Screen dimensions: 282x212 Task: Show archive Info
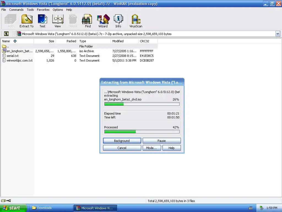pyautogui.click(x=118, y=21)
